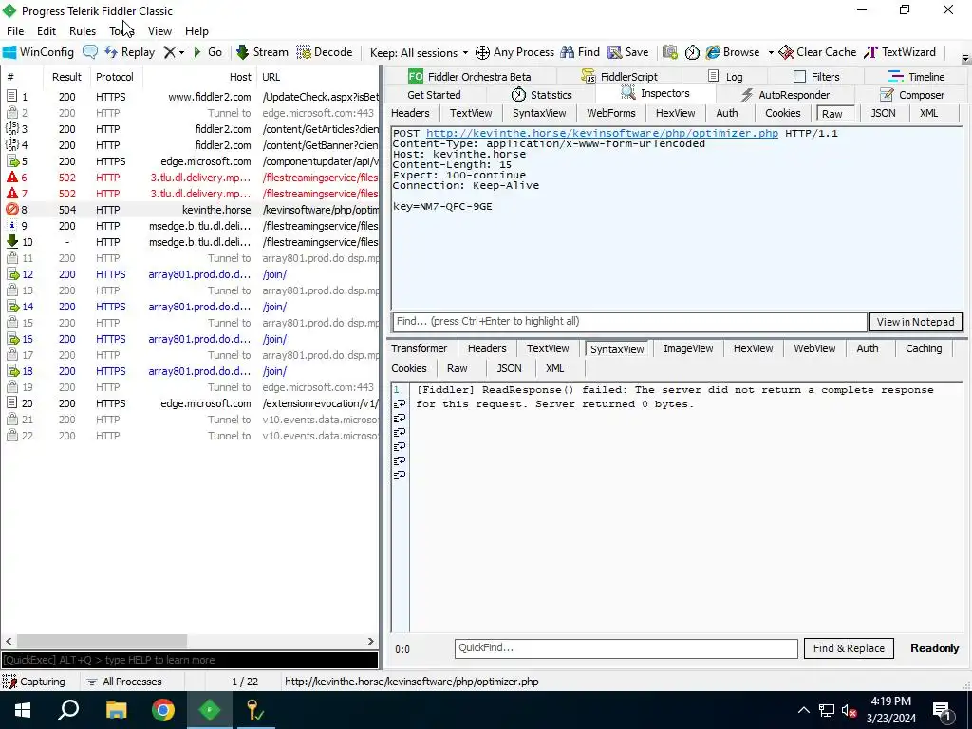Image resolution: width=972 pixels, height=729 pixels.
Task: Click the request Find text field
Action: tap(629, 321)
